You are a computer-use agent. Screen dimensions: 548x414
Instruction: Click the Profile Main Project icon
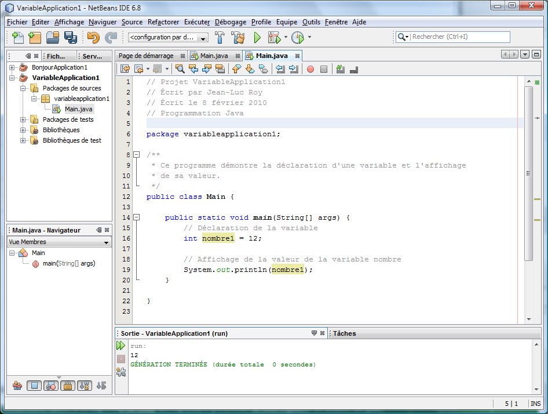click(x=298, y=37)
